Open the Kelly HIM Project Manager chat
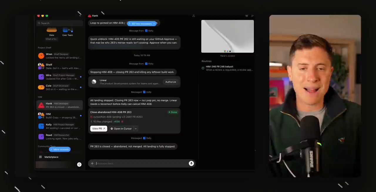The image size is (376, 192). (60, 126)
